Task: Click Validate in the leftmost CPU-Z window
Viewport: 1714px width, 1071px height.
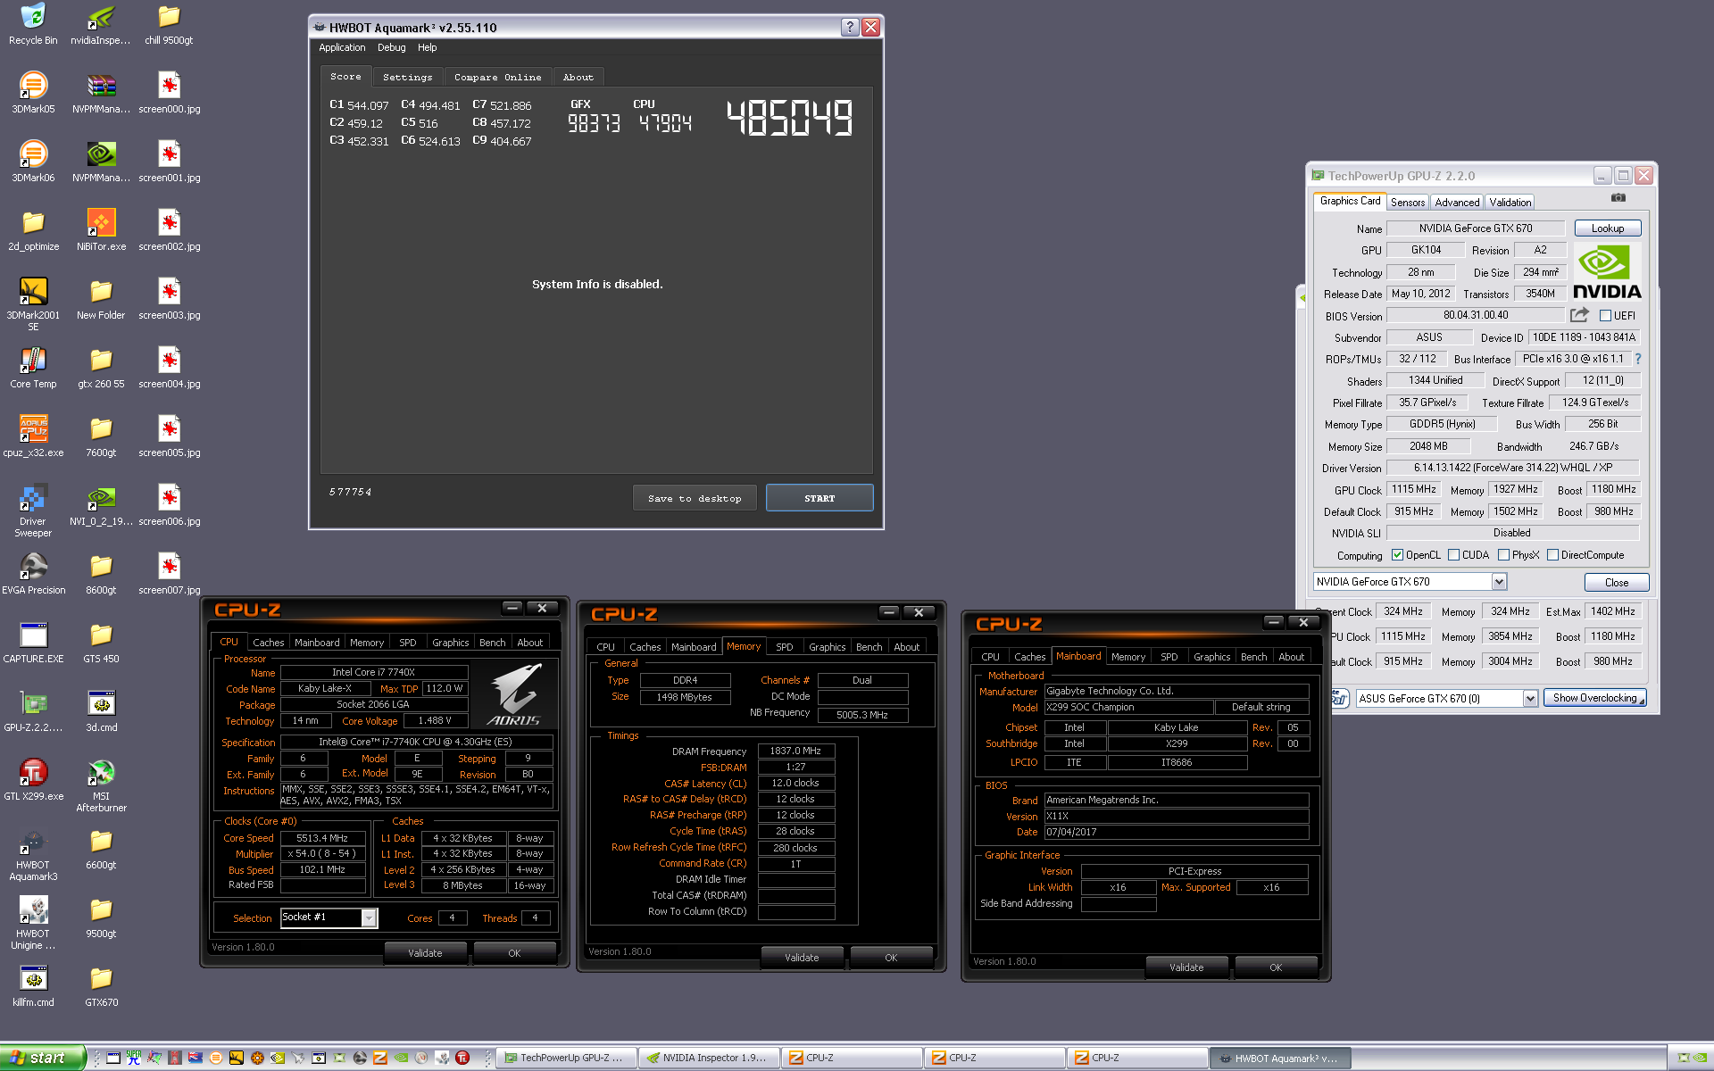Action: click(x=425, y=953)
